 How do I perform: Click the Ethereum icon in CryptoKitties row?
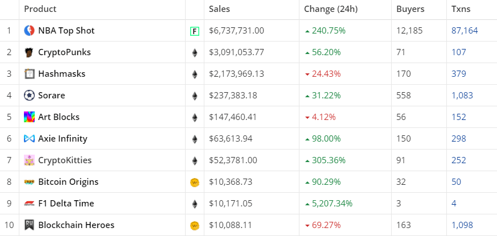point(195,160)
